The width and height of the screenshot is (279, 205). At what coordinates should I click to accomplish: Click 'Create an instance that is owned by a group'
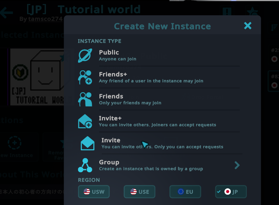coord(151,169)
